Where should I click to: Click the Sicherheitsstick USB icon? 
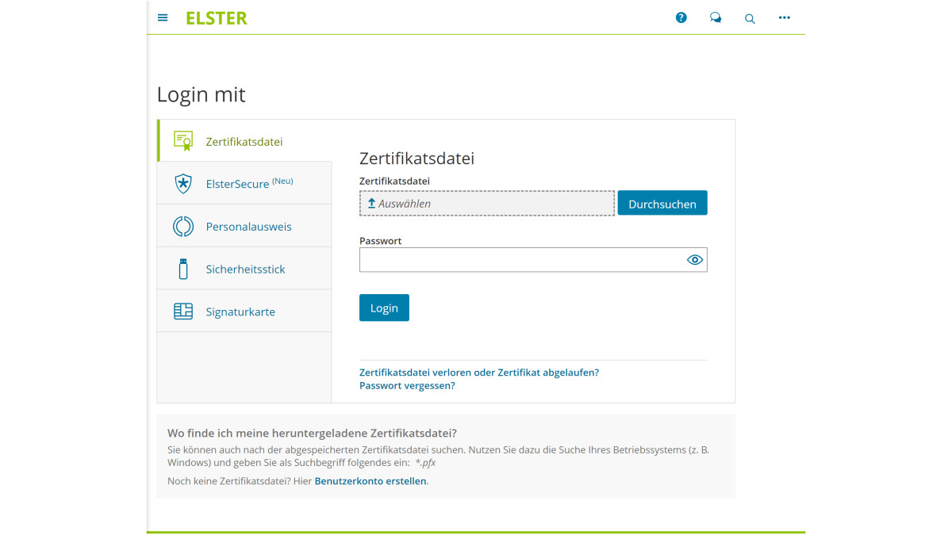point(183,269)
